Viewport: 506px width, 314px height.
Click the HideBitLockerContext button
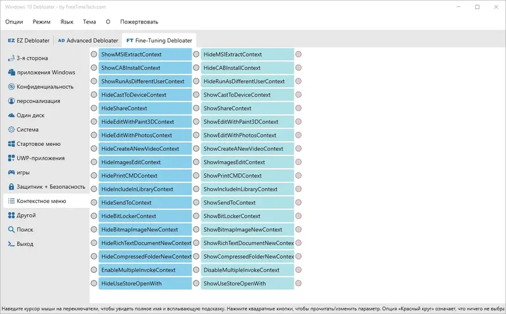point(145,216)
